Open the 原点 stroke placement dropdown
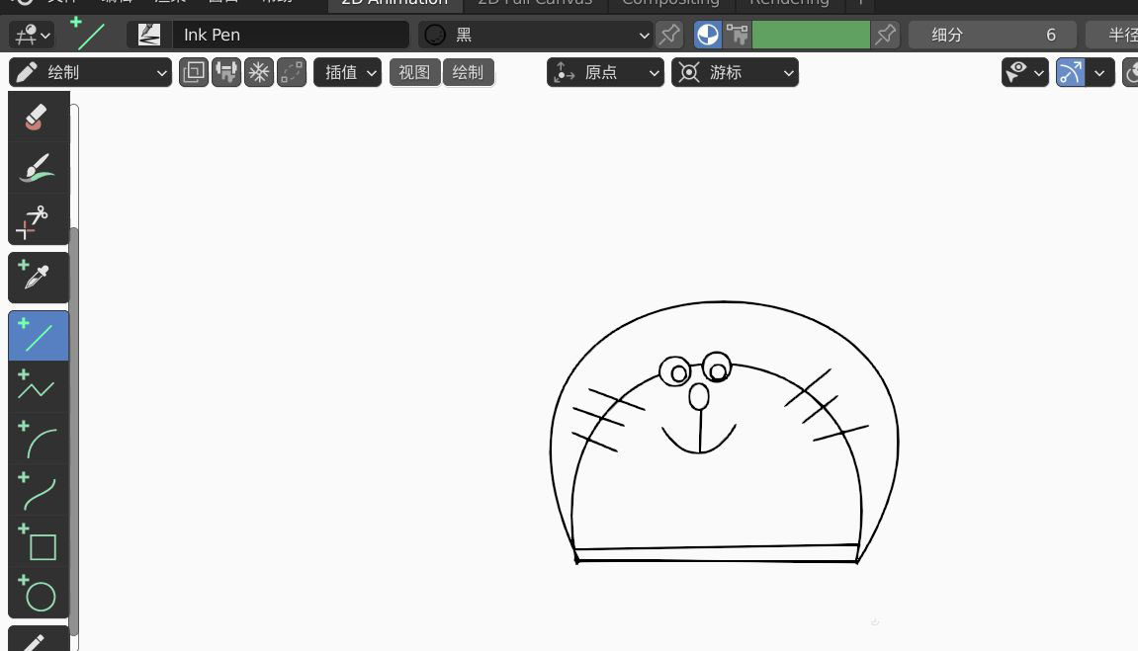 (x=605, y=72)
